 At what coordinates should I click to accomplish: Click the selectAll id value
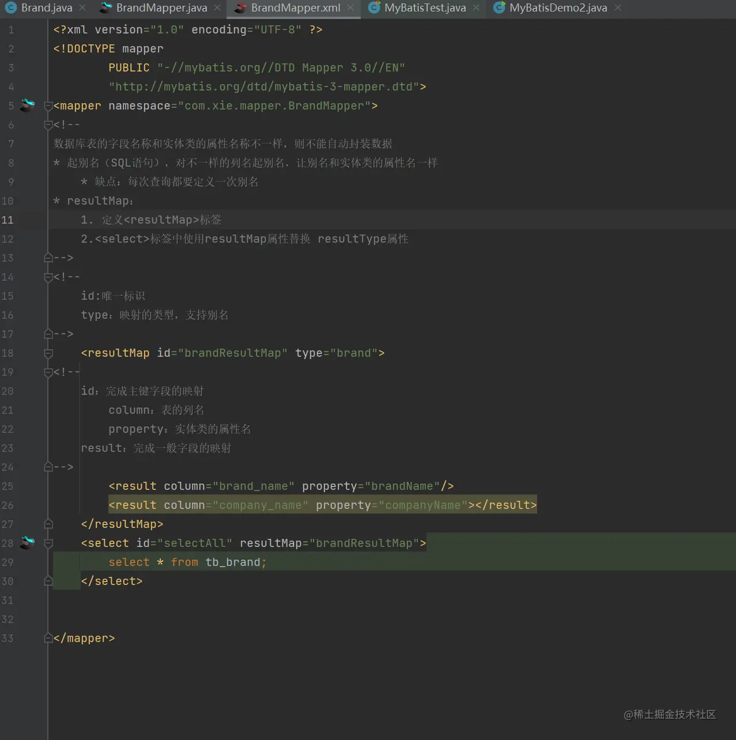(195, 543)
